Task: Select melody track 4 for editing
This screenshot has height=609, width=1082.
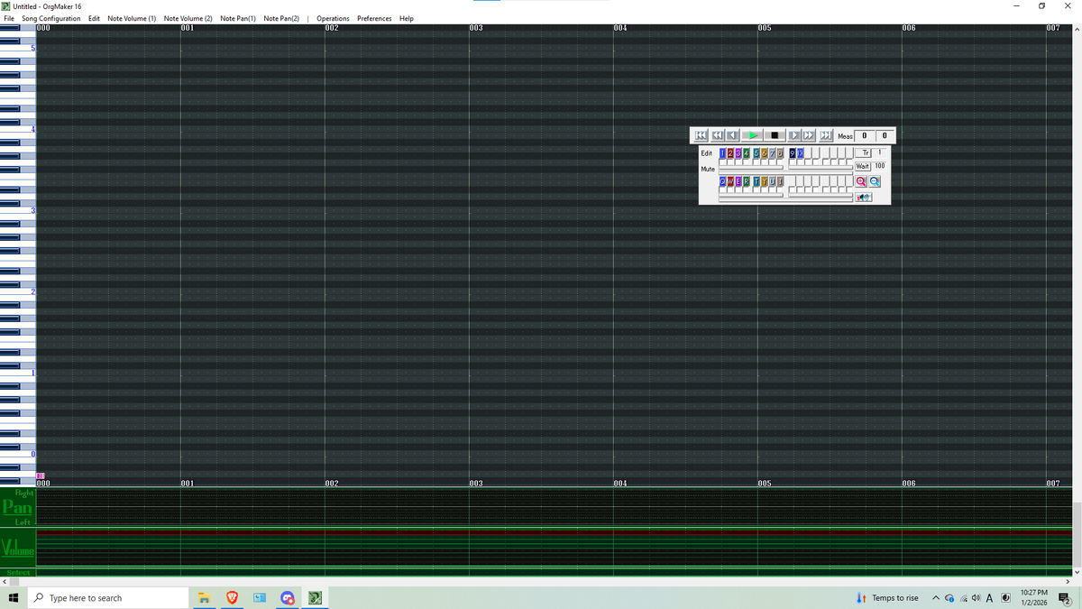Action: point(747,152)
